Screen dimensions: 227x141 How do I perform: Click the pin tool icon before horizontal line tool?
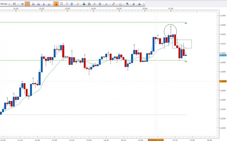pos(94,4)
